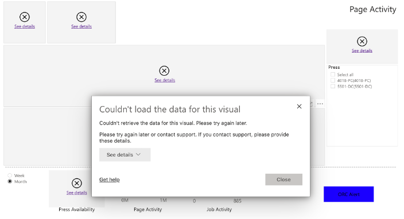This screenshot has width=404, height=219.
Task: Check the 4018-PC press checkbox
Action: (333, 81)
